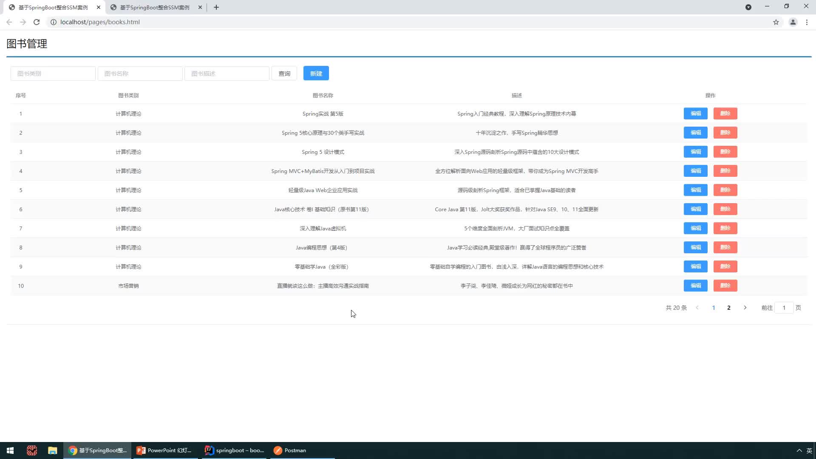
Task: Delete row 8 Java编程思想 book
Action: 725,247
